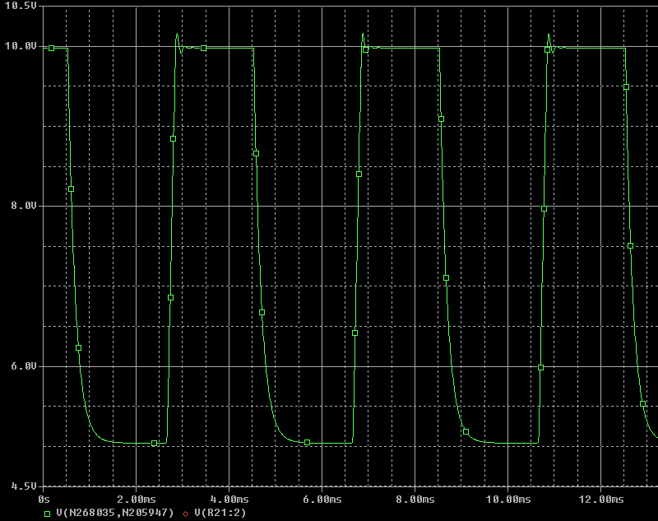Click the 6.00ms X-axis label
The image size is (658, 521).
(x=322, y=500)
